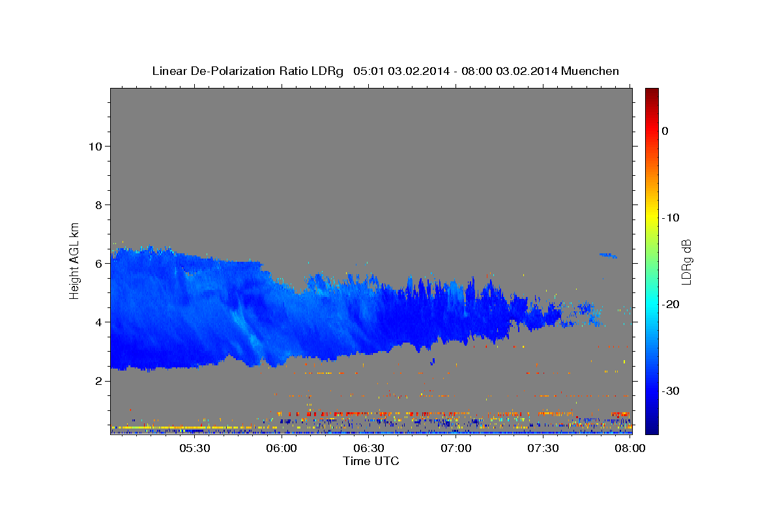Click the "Muenchen" location text in the title
Image resolution: width=782 pixels, height=521 pixels.
pos(590,71)
